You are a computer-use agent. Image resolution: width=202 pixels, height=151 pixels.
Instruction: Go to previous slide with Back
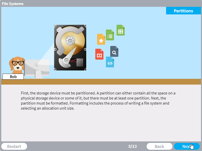pyautogui.click(x=159, y=146)
